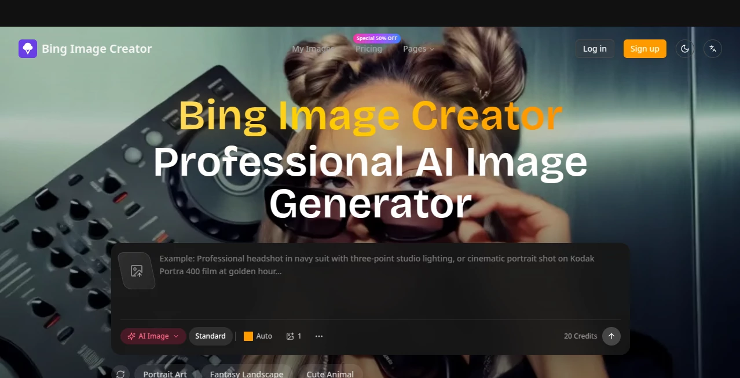Choose the Fantasy Landscape suggestion chip

point(247,373)
